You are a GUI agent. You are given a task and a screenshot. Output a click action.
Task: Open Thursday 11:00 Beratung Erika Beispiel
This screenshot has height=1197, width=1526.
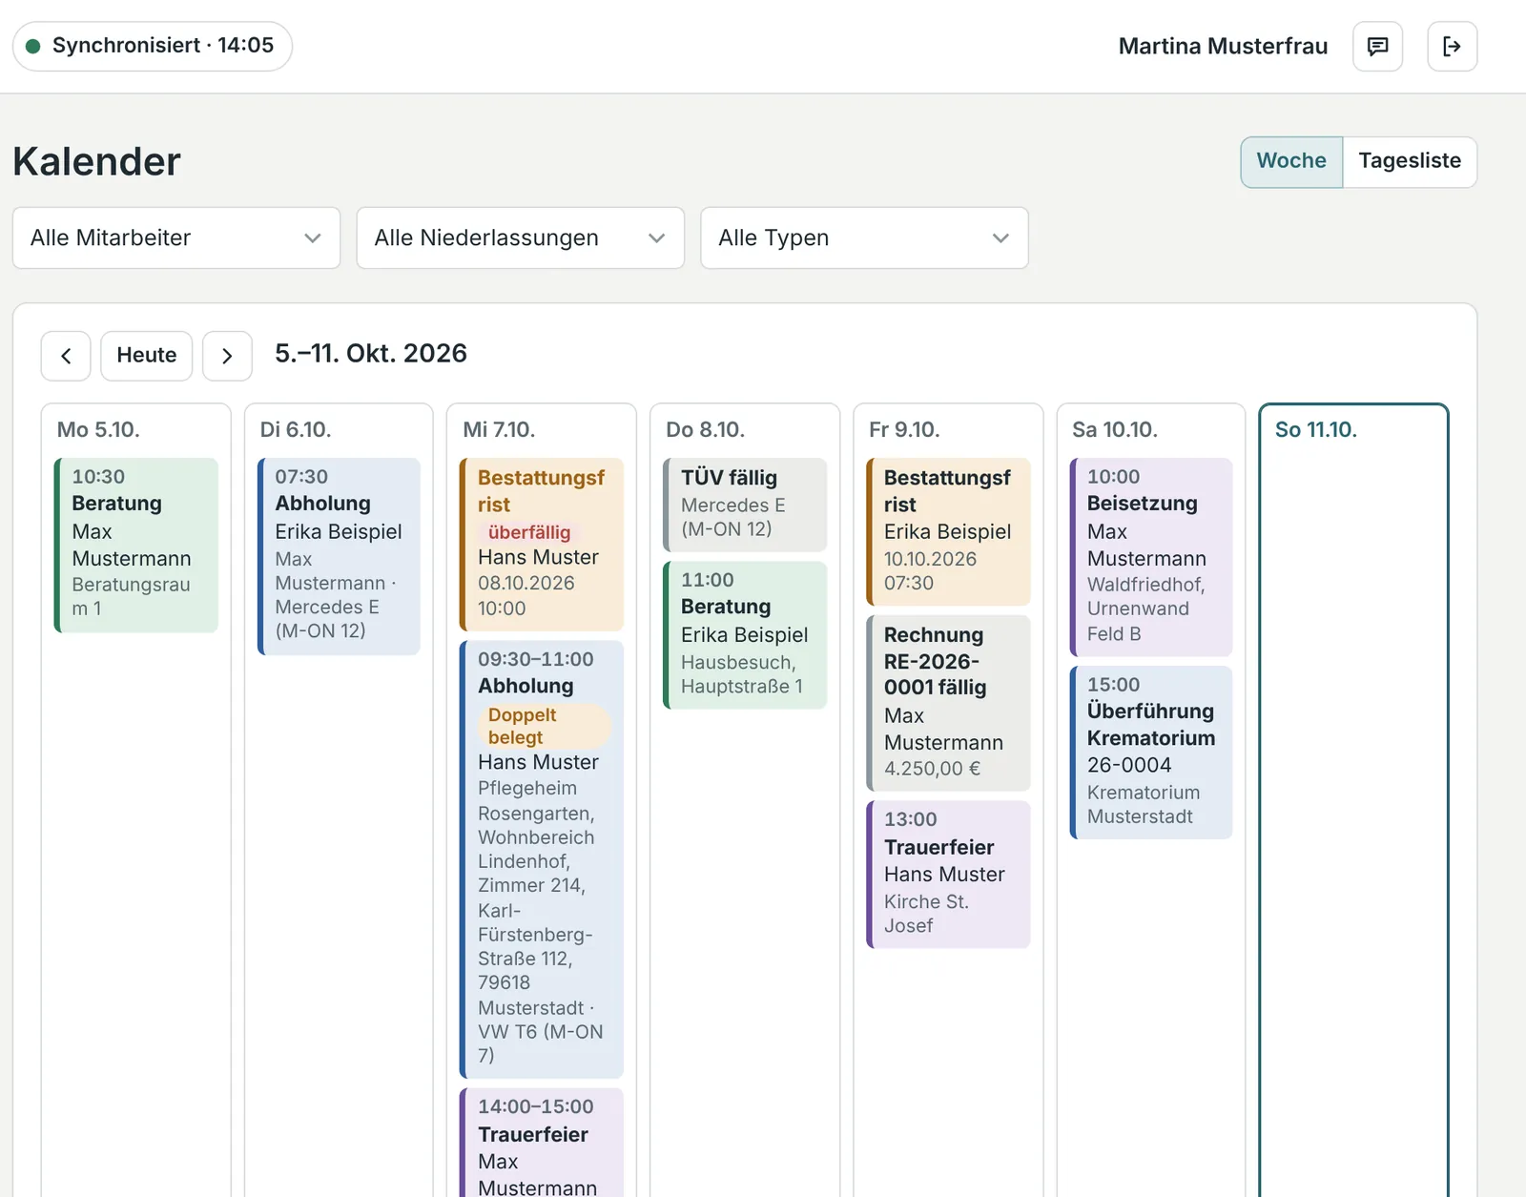745,635
